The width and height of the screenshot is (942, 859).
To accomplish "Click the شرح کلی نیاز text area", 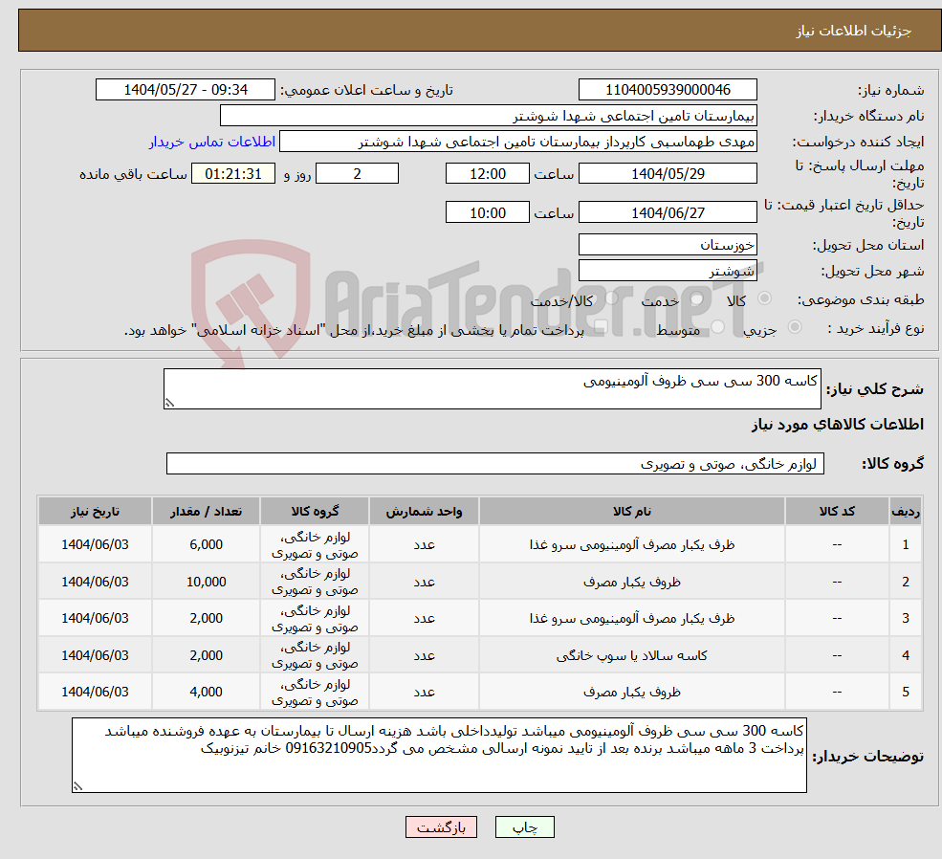I will (x=492, y=388).
